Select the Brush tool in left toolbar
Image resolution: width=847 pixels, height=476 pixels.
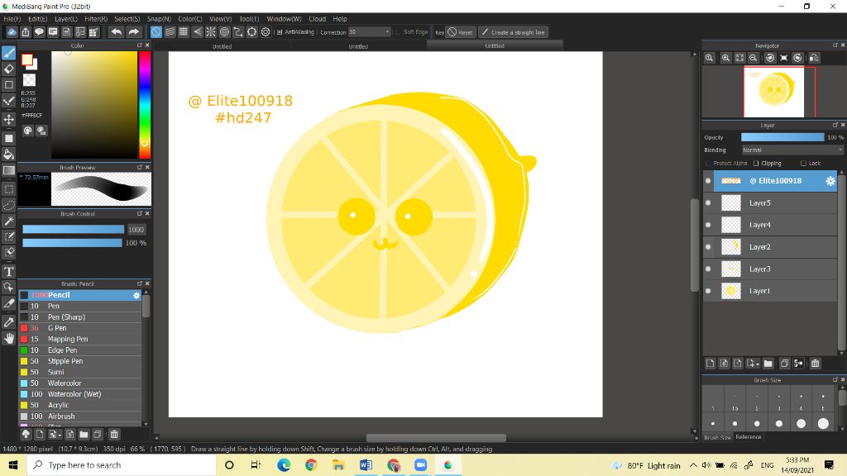coord(8,53)
